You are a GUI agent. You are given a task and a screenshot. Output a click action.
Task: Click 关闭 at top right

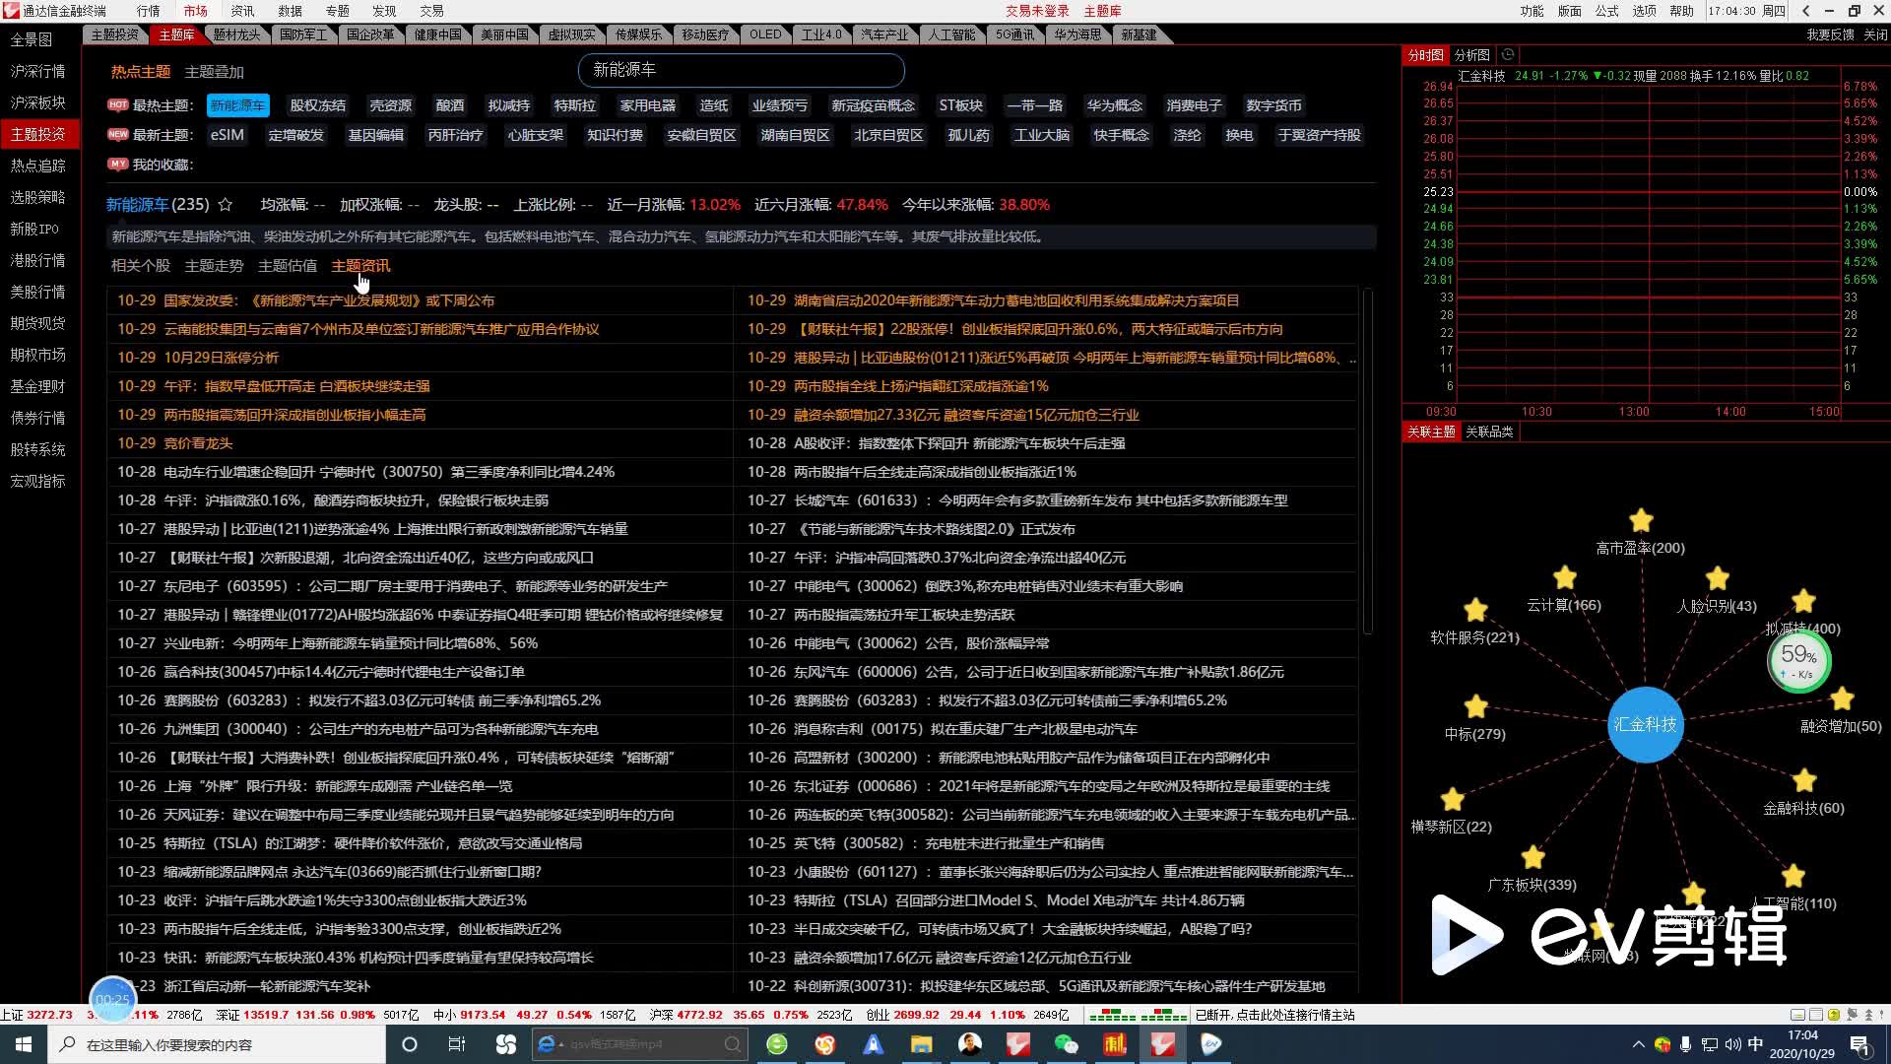[1875, 34]
